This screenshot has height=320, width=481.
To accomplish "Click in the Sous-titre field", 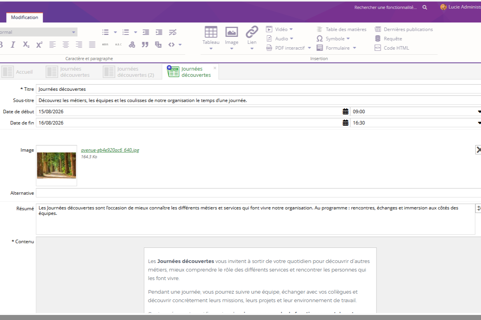I will 258,100.
